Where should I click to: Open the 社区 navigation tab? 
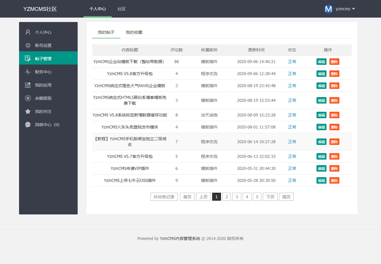coord(122,9)
